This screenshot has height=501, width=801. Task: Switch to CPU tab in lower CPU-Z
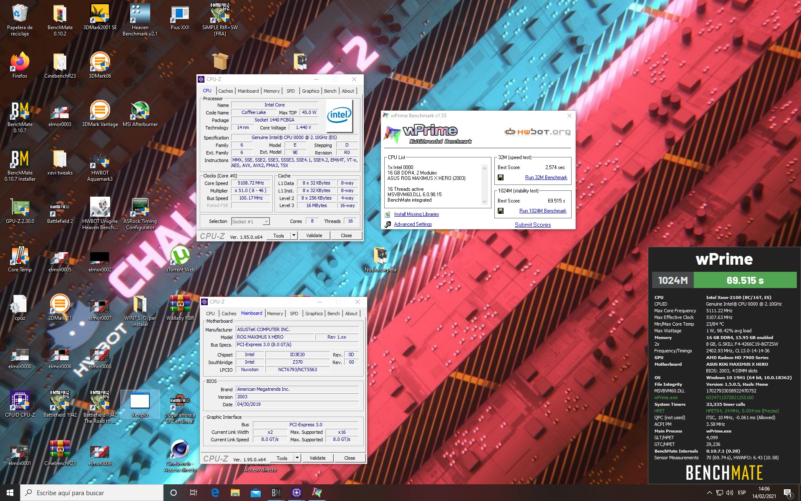click(x=210, y=314)
